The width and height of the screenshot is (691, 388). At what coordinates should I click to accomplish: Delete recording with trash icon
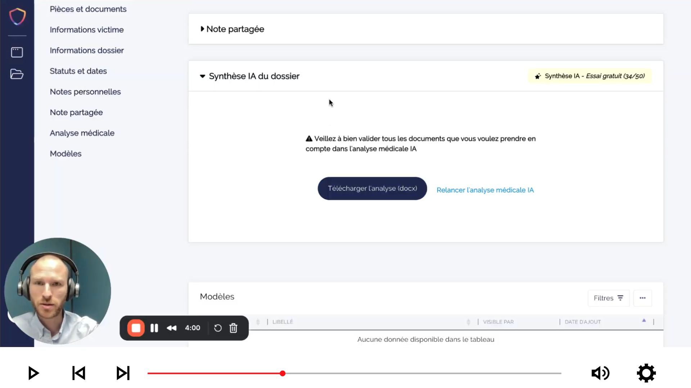[233, 328]
